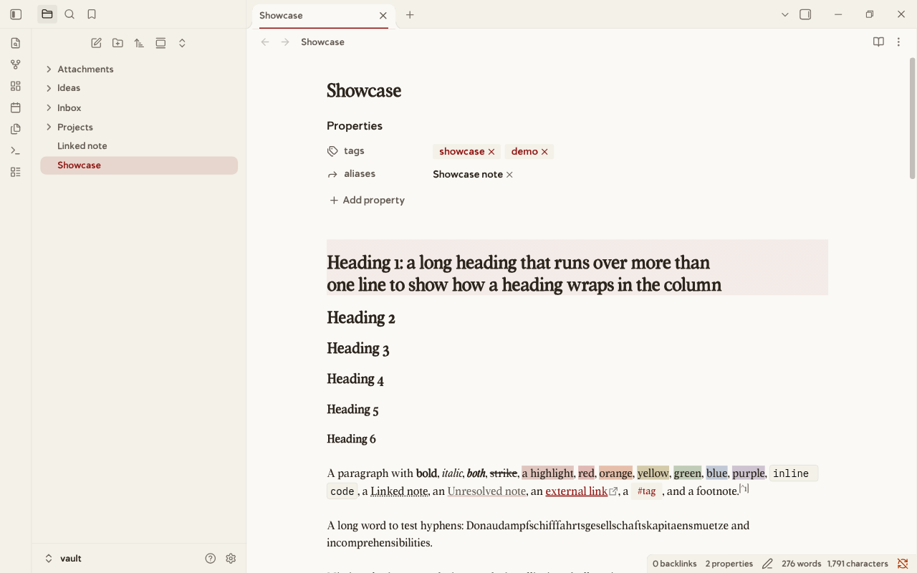Open the file explorer folder tab
This screenshot has width=917, height=573.
(x=47, y=14)
